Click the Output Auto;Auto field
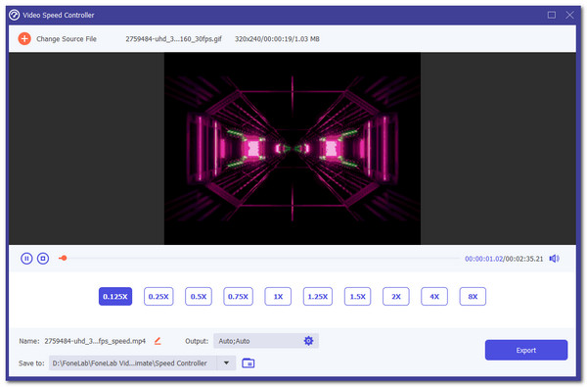The image size is (587, 387). click(266, 341)
